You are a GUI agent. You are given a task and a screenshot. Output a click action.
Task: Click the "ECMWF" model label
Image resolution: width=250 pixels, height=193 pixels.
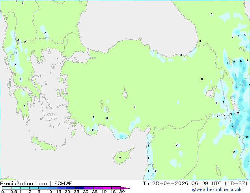tap(63, 184)
